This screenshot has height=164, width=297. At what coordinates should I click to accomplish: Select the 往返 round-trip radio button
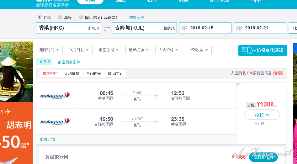(40, 17)
